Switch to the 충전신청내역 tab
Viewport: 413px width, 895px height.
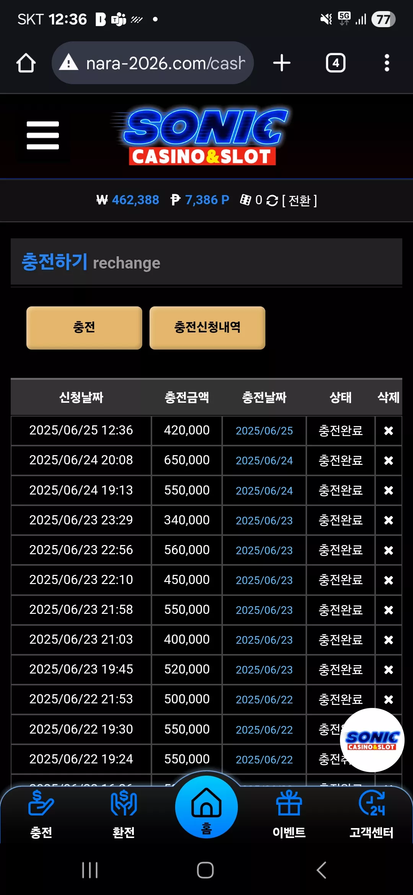pos(207,328)
